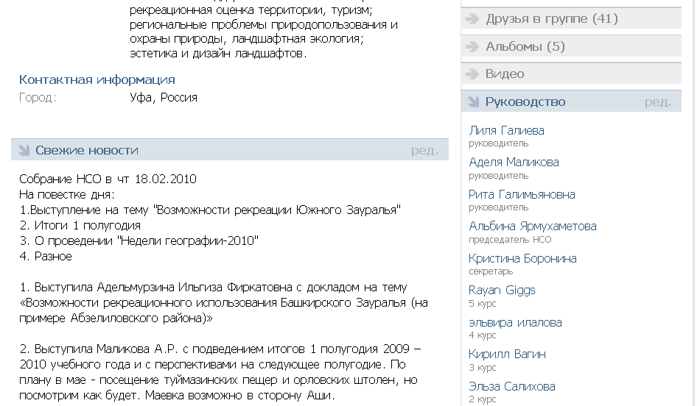Image resolution: width=700 pixels, height=406 pixels.
Task: Click the paragraph starting 2. Выступила Маликова А.Р.
Action: click(x=220, y=372)
